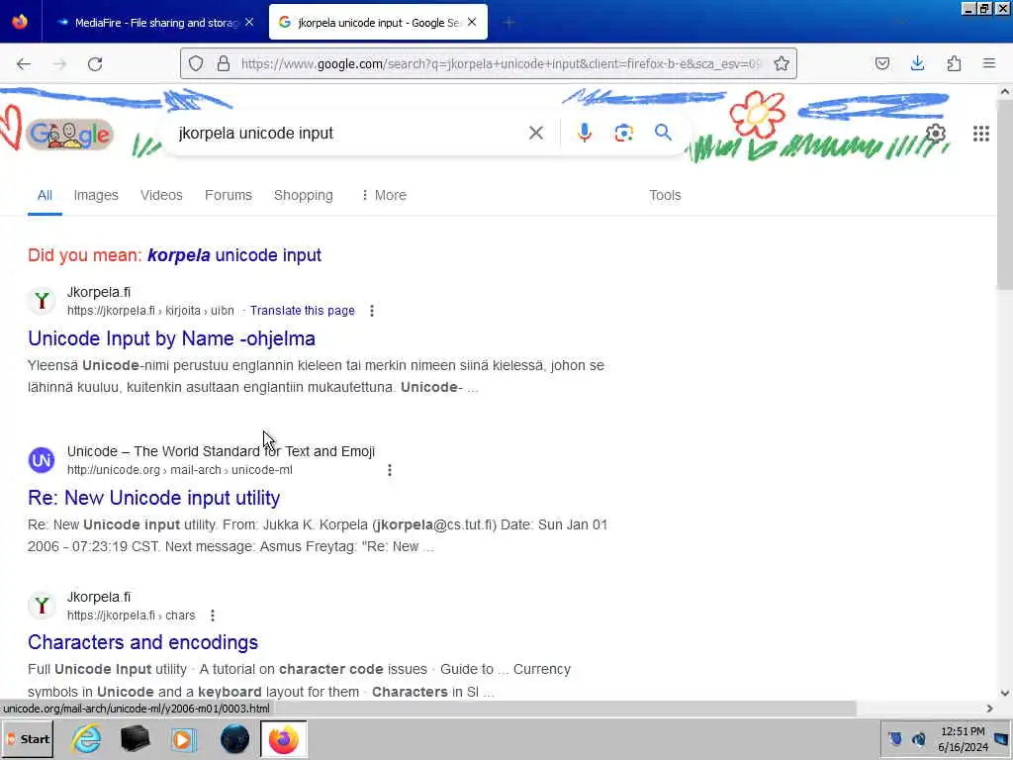Search by image with the camera icon
The image size is (1013, 760).
click(x=623, y=134)
